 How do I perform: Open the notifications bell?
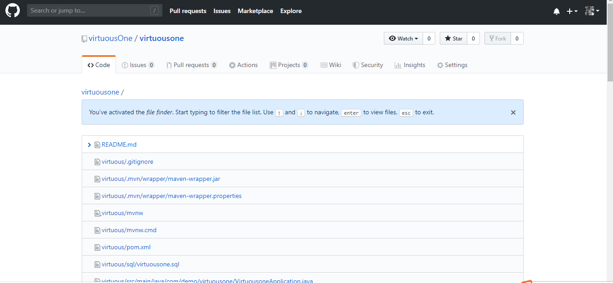557,11
